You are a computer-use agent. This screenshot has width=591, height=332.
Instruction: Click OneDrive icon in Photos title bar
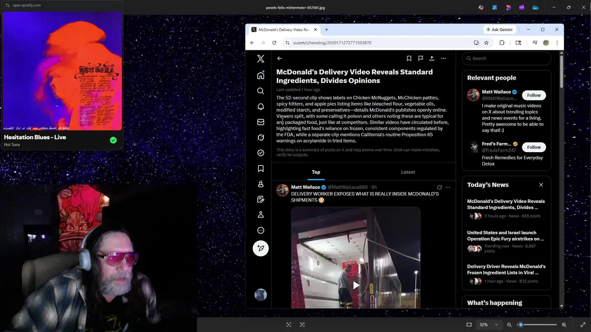536,7
